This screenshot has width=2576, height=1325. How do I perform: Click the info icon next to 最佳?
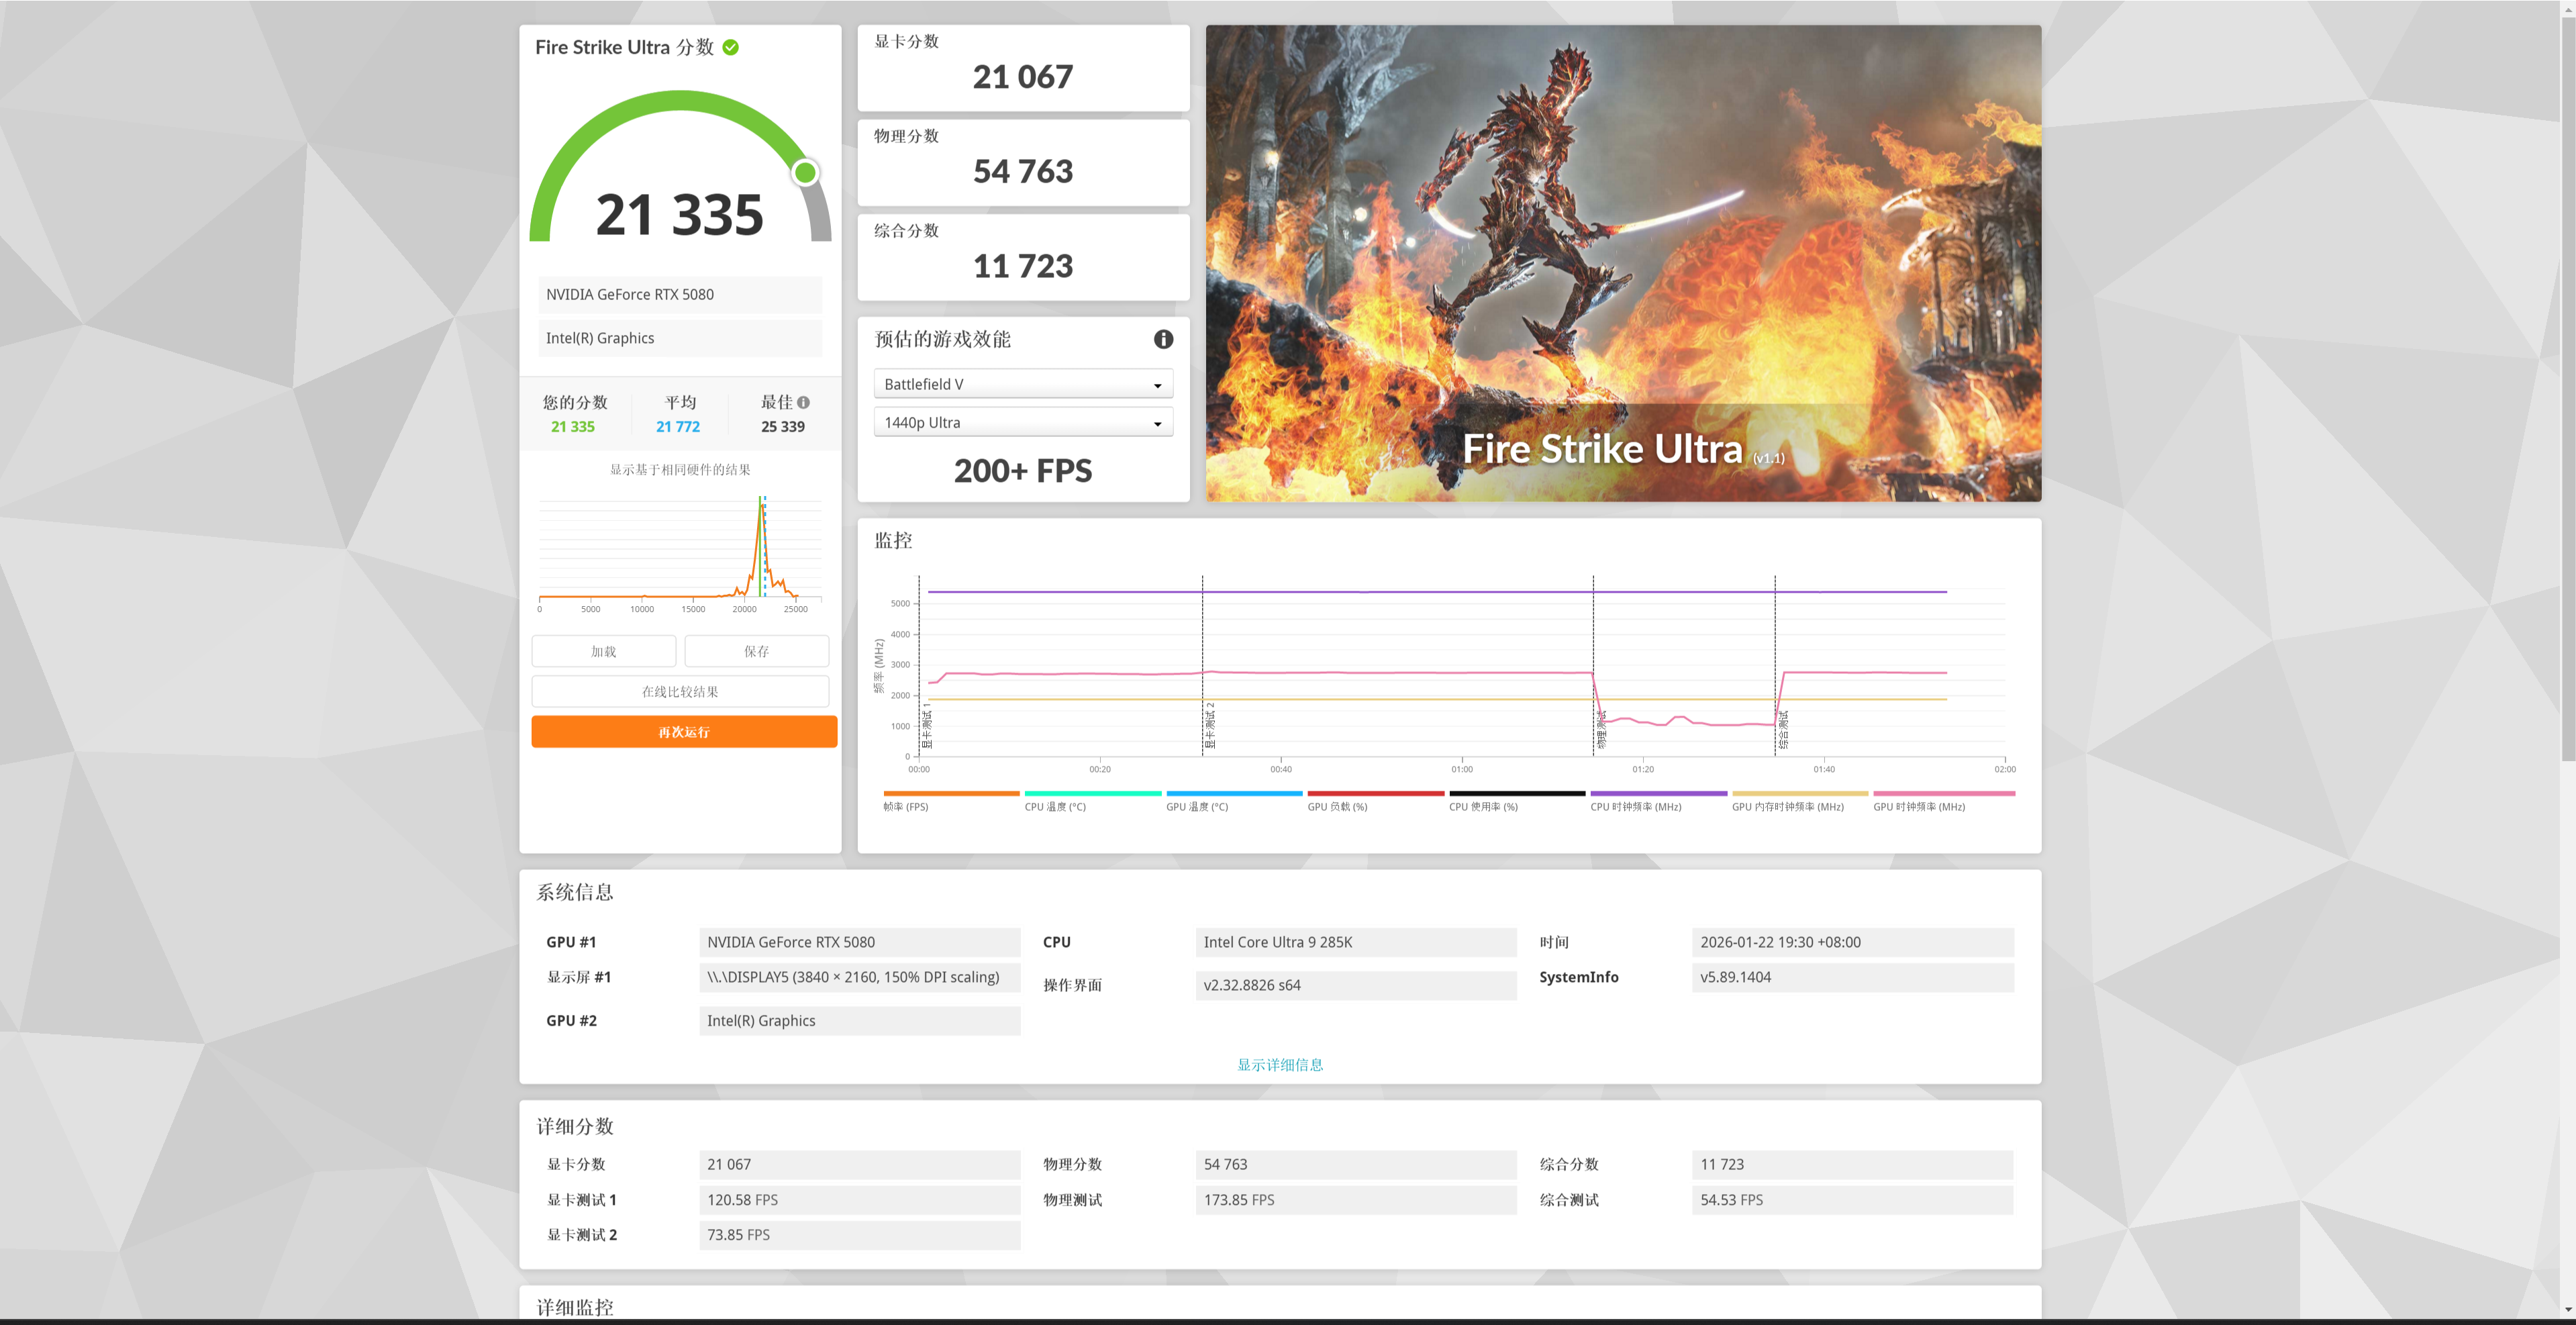pos(803,402)
